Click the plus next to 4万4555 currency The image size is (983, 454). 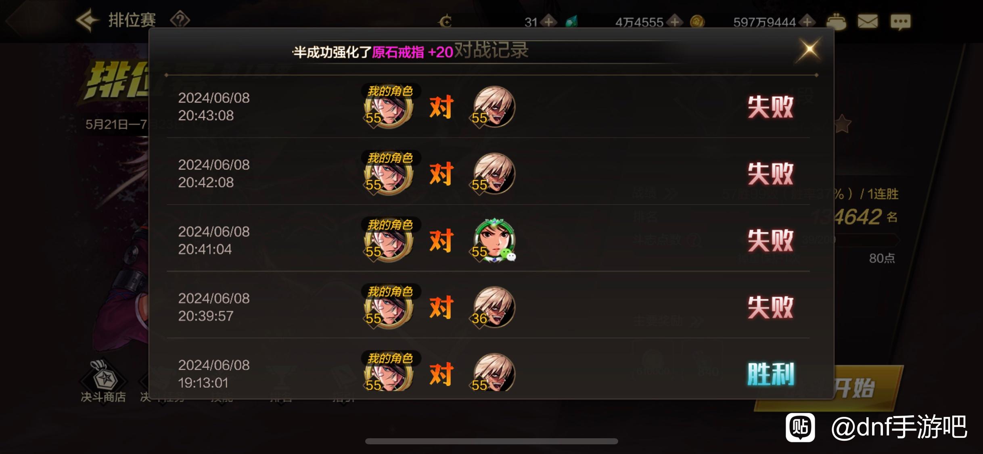click(x=675, y=22)
